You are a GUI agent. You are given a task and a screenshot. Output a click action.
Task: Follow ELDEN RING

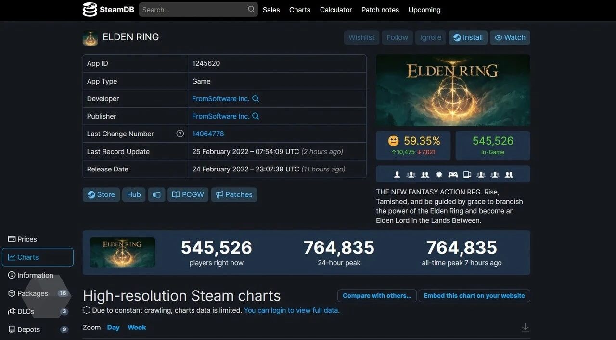(397, 37)
